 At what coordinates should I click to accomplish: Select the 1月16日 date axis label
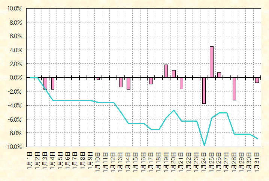click(x=143, y=162)
